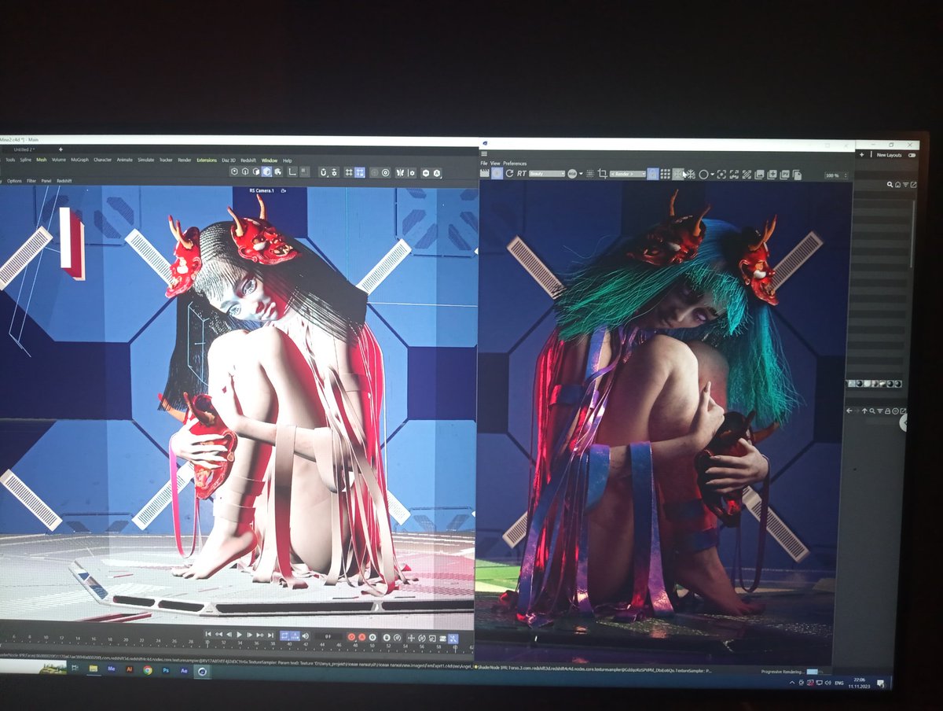Screen dimensions: 943x711
Task: Toggle the autokey button next to Record
Action: coord(362,635)
